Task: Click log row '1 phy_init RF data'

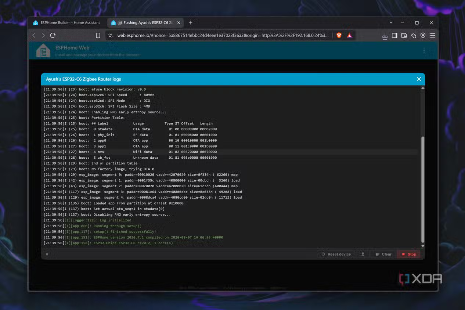Action: coord(130,135)
